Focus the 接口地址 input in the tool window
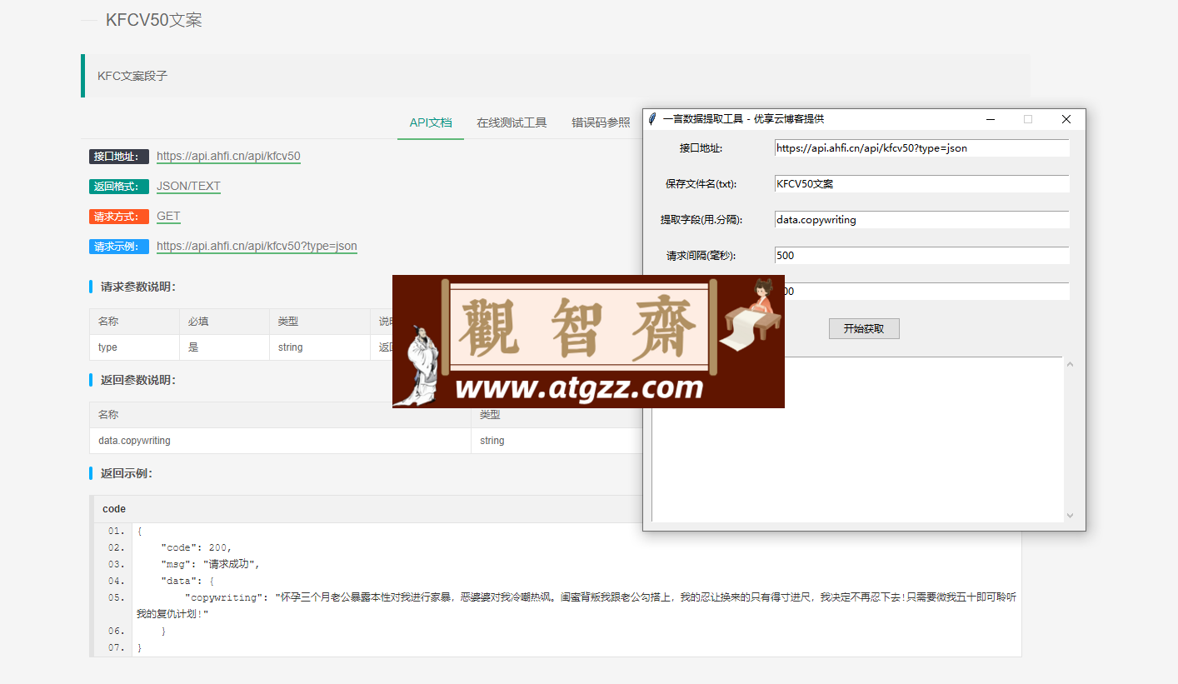The image size is (1178, 684). coord(921,148)
